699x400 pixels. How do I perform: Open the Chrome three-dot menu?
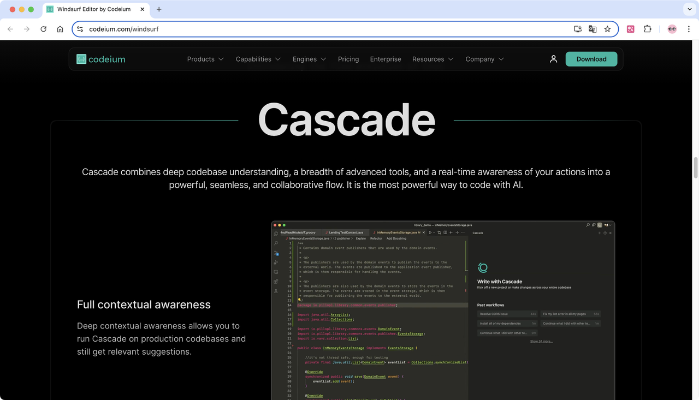[689, 29]
